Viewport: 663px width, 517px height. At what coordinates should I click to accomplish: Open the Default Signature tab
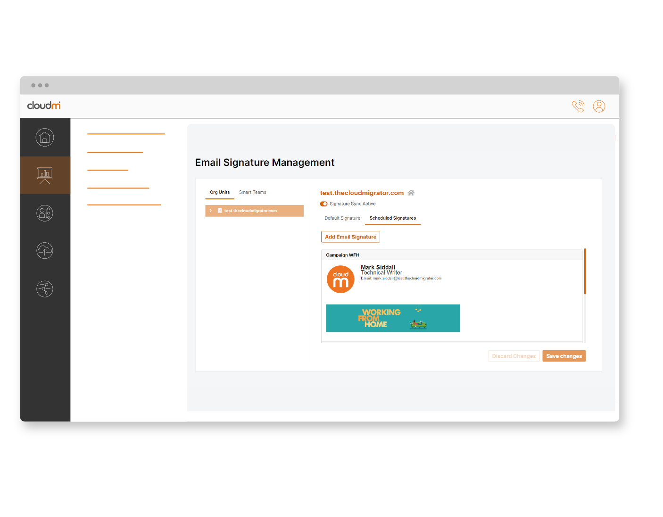[x=342, y=218]
